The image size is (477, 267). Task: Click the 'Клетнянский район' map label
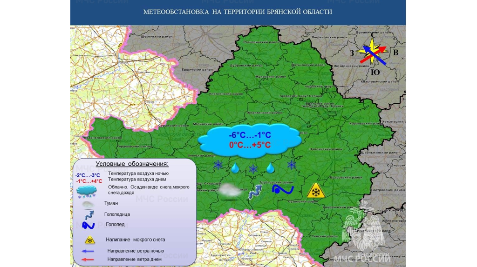point(226,94)
